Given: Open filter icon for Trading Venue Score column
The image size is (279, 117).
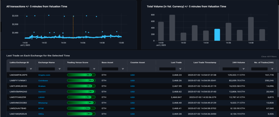Looking at the screenshot, I should [94, 69].
